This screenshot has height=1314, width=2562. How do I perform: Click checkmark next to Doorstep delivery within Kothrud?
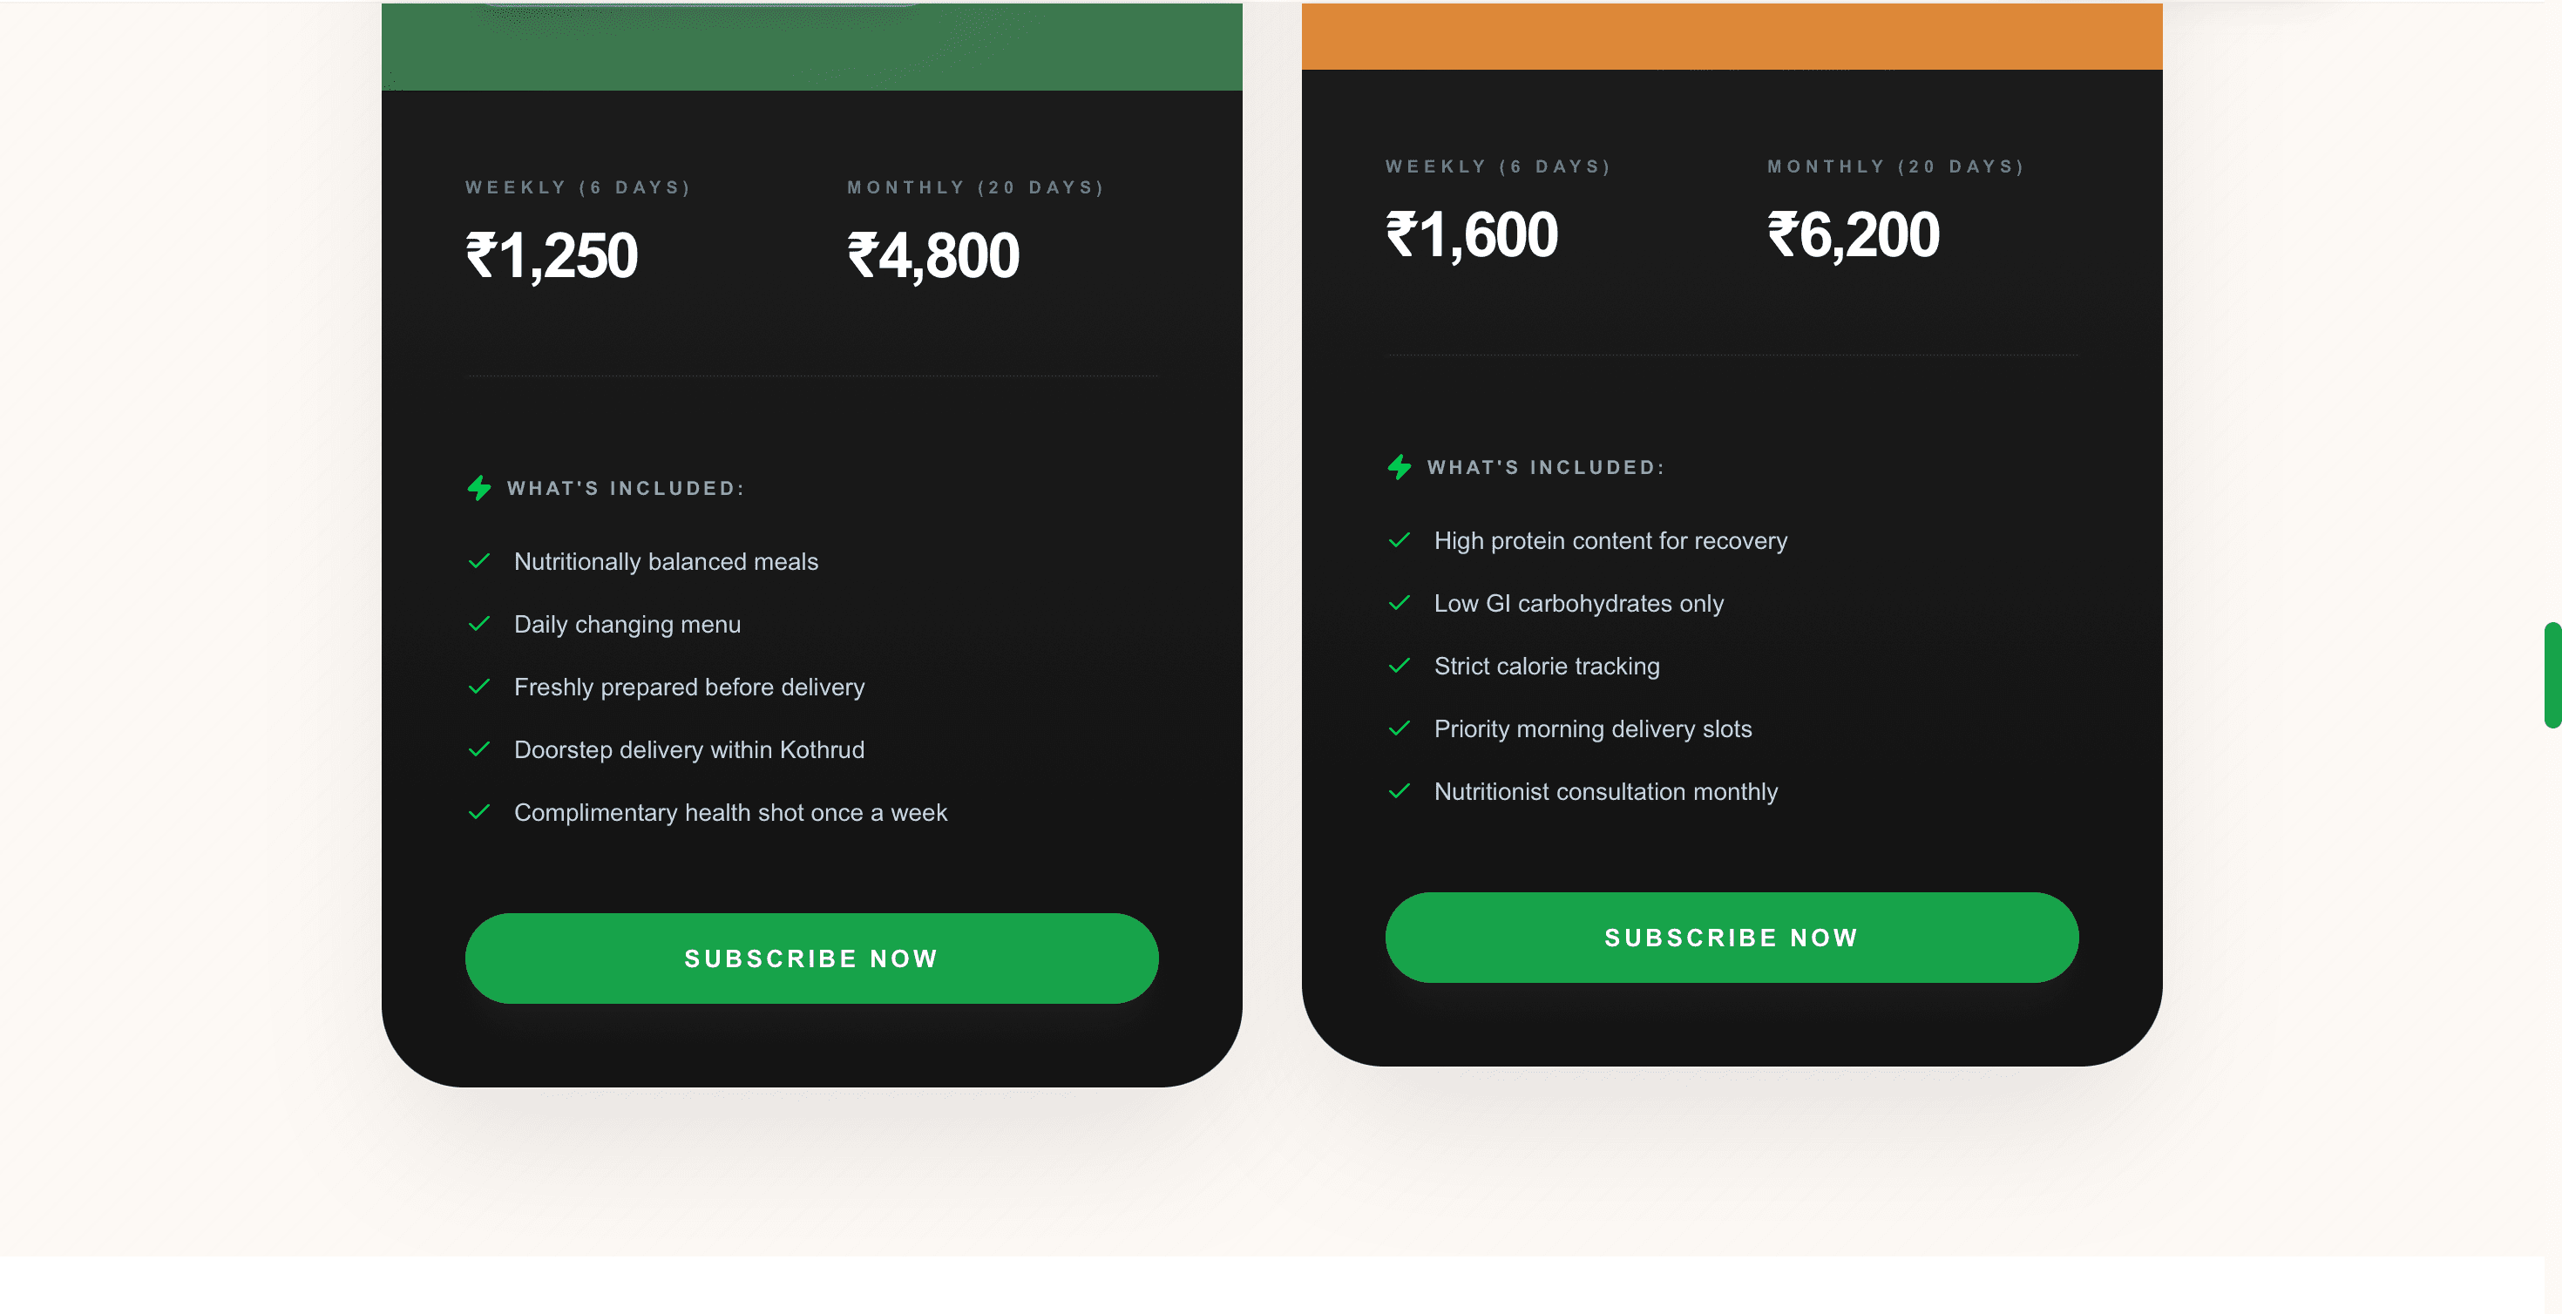tap(479, 749)
